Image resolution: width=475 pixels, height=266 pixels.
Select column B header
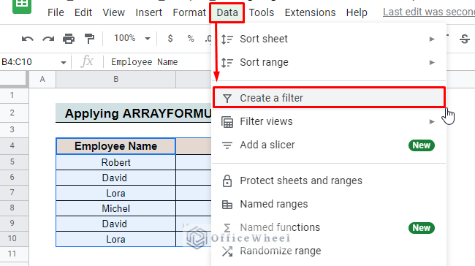pos(115,80)
